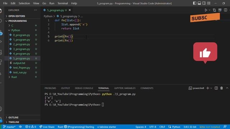The width and height of the screenshot is (230, 129).
Task: Create a new terminal with plus icon
Action: pos(208,88)
